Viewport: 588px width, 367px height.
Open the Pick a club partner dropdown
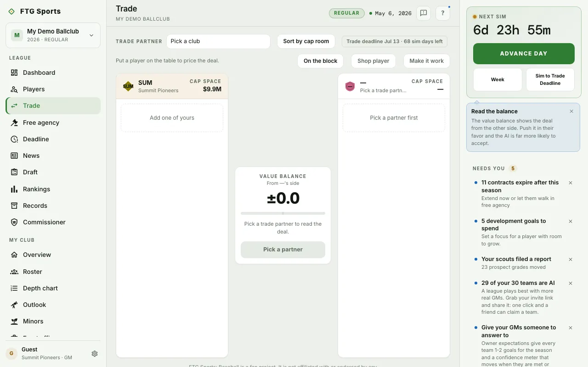(x=218, y=41)
